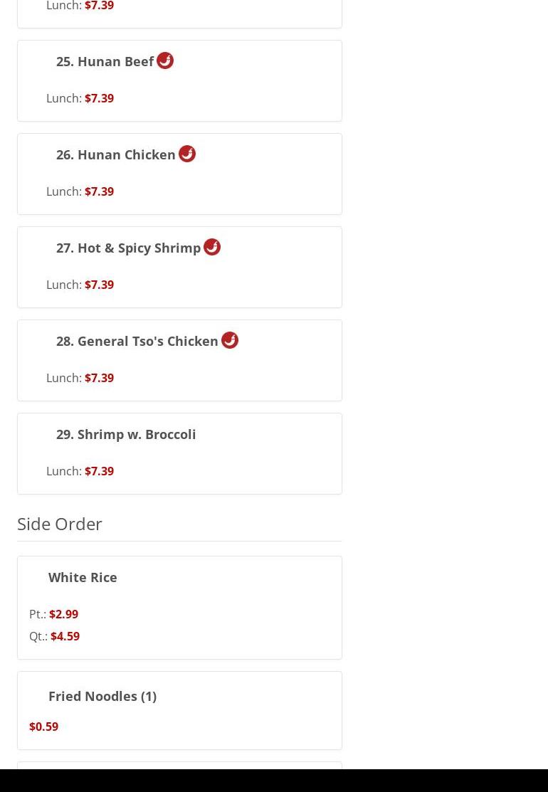Open 25. Hunan Beef menu item
The height and width of the screenshot is (792, 548).
click(105, 61)
